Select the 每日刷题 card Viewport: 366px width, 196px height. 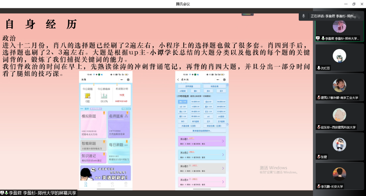(x=119, y=151)
